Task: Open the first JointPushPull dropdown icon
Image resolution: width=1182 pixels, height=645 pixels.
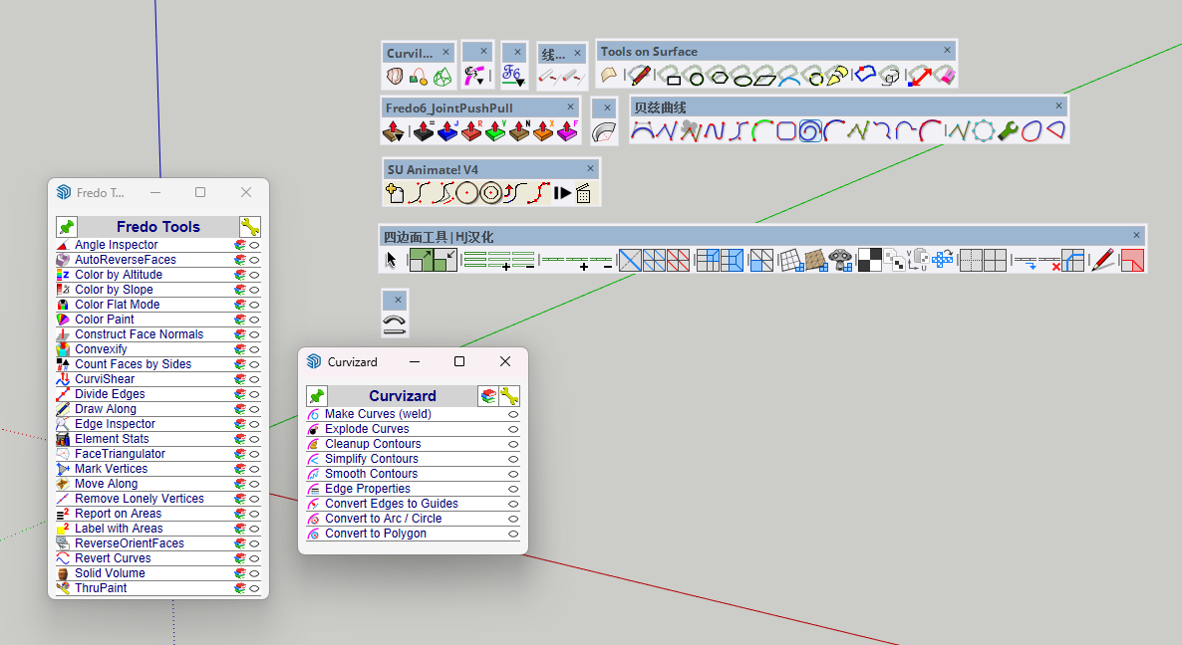Action: (394, 131)
